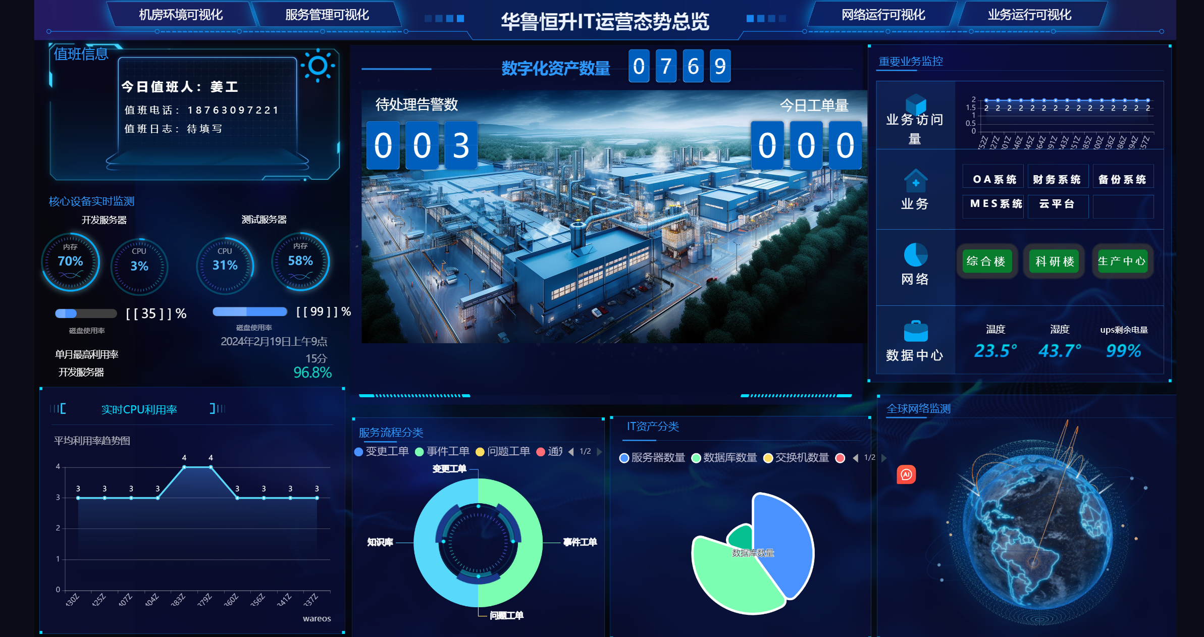Click the pie chart icon above 网络
The image size is (1204, 637).
(916, 254)
